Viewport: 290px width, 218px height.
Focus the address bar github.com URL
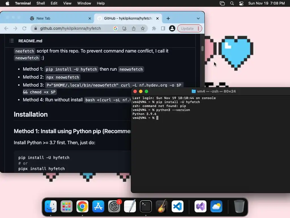71,28
